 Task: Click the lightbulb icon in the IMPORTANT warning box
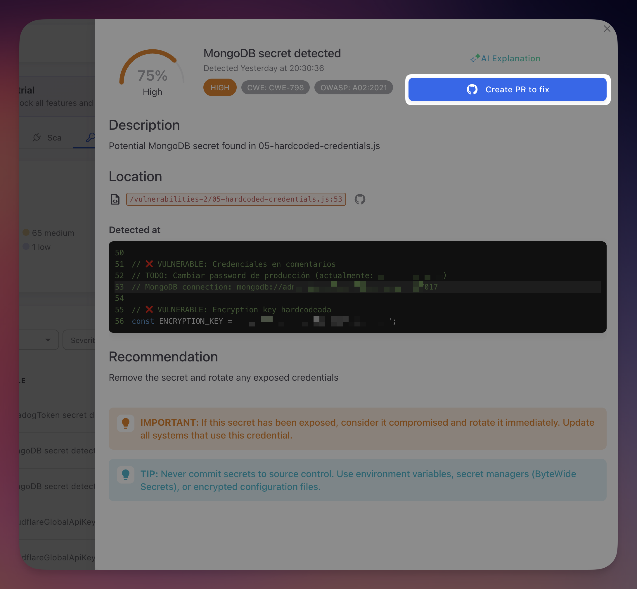pyautogui.click(x=126, y=423)
